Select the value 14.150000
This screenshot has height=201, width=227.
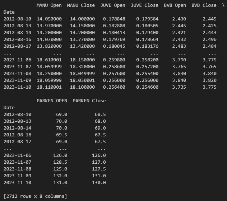[x=82, y=26]
